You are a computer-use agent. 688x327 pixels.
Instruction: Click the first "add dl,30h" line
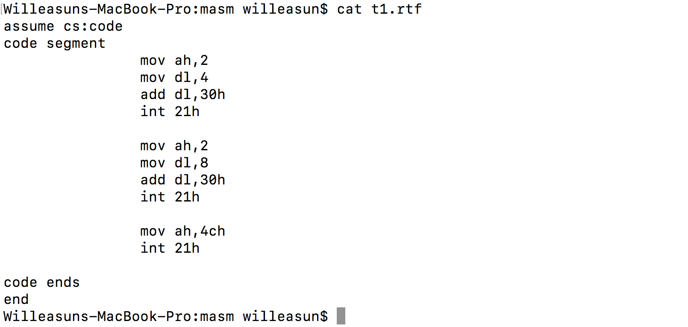182,95
